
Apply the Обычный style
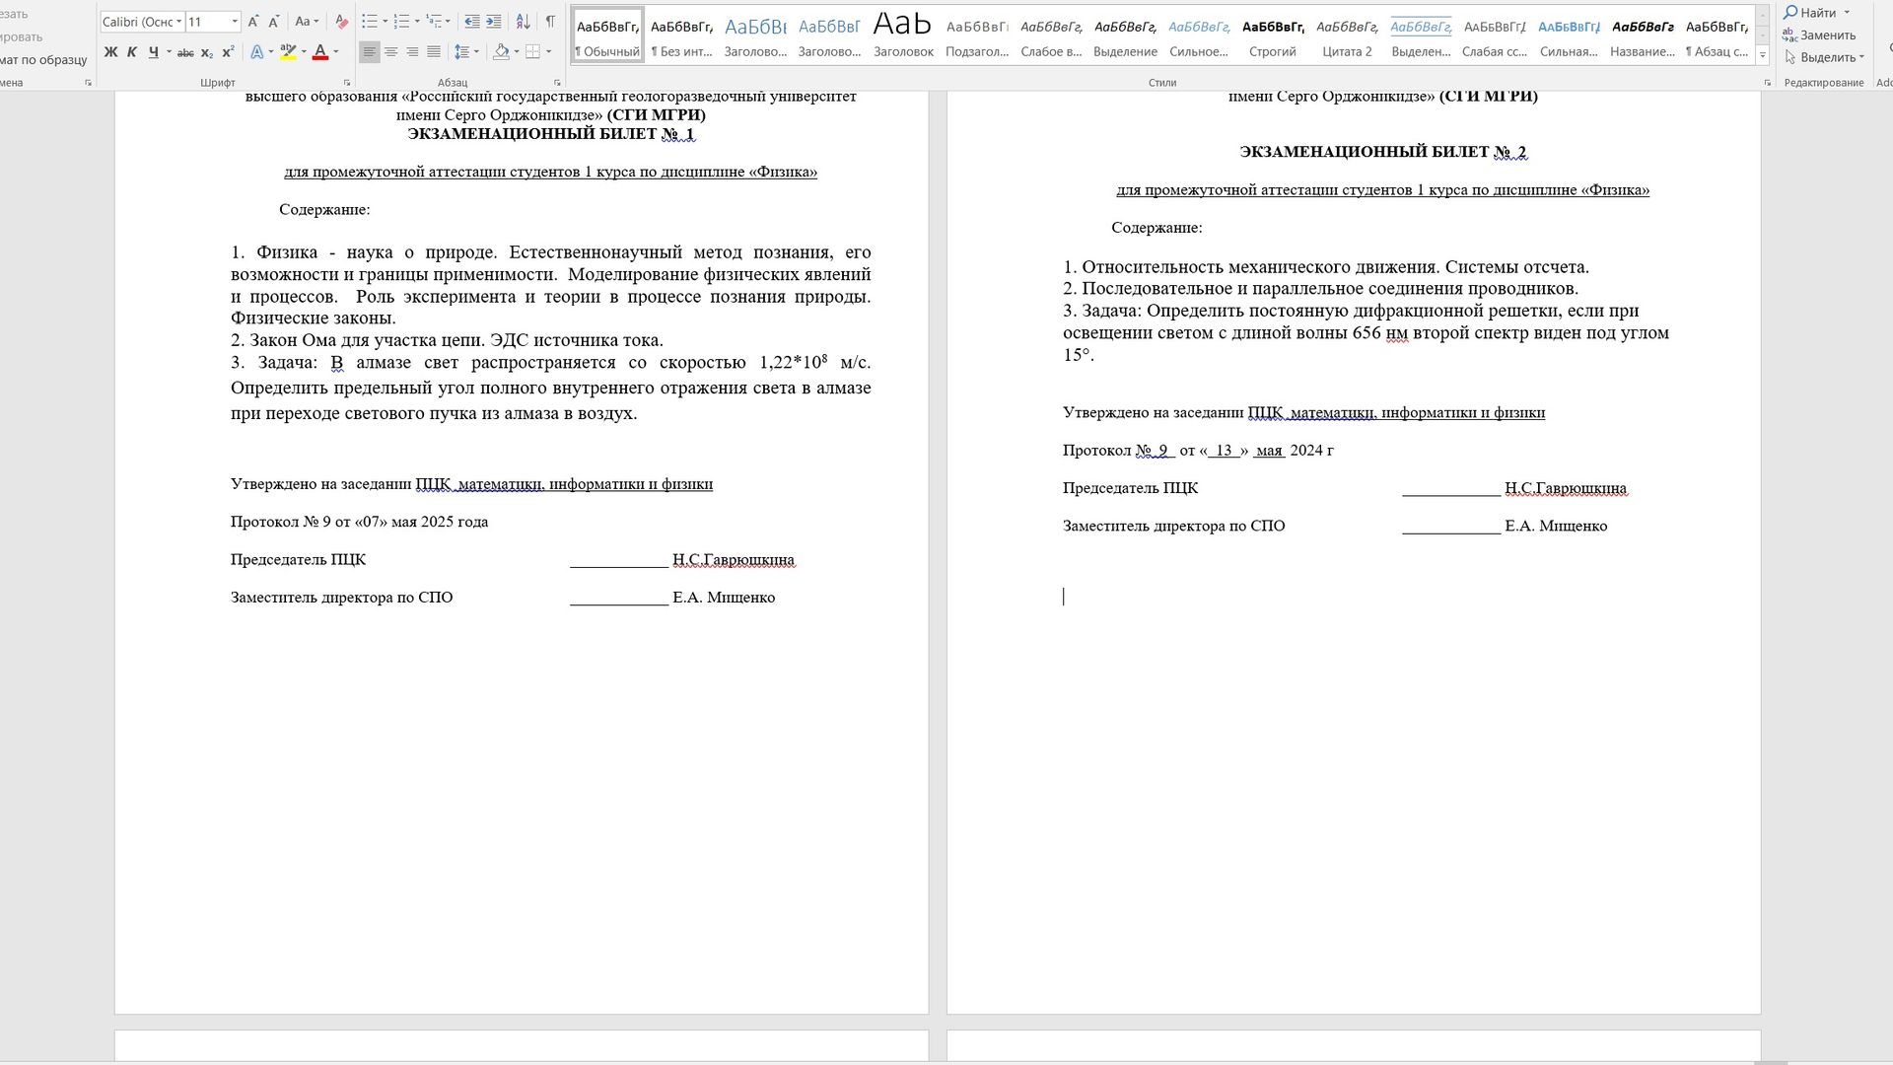pyautogui.click(x=607, y=35)
